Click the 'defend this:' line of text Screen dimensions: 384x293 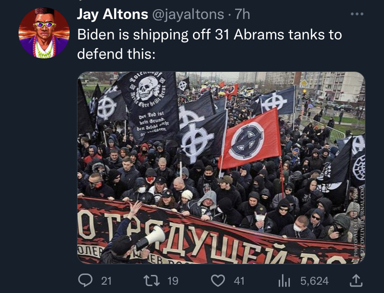coord(116,54)
